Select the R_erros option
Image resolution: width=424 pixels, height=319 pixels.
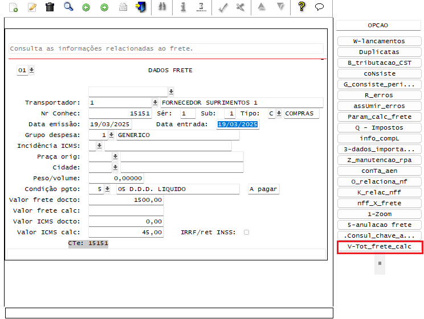coord(379,96)
